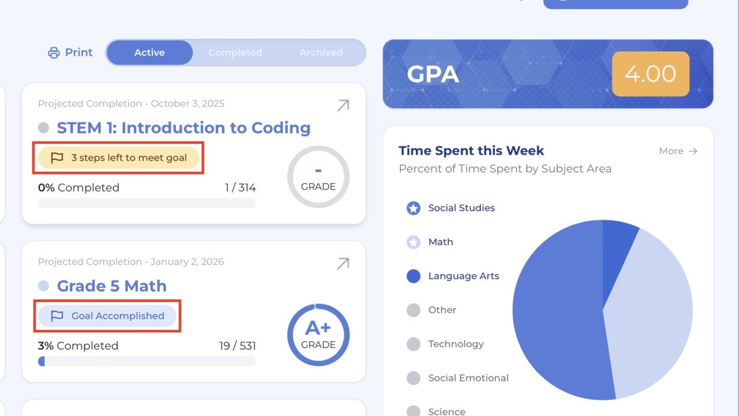This screenshot has height=416, width=739.
Task: Toggle the Other subject legend dot
Action: pos(413,310)
